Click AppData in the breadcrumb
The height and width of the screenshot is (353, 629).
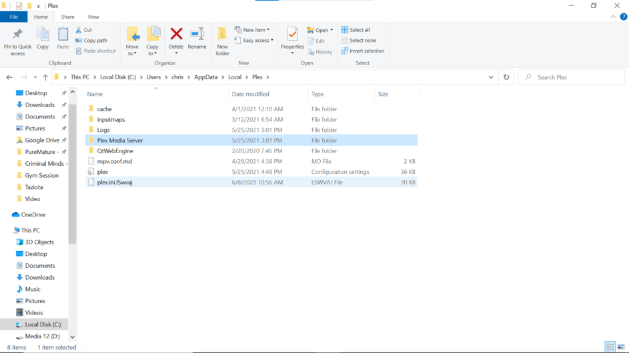point(206,77)
